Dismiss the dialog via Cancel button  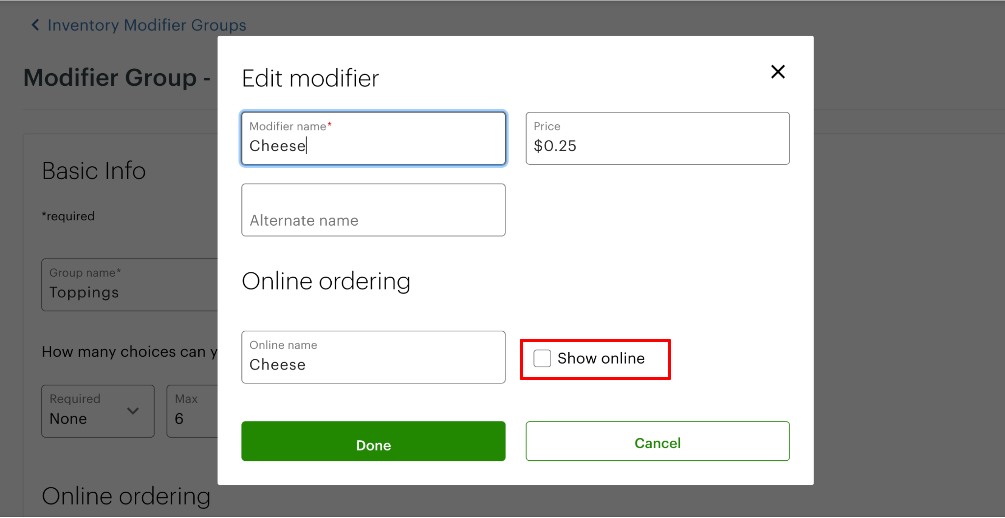point(657,442)
